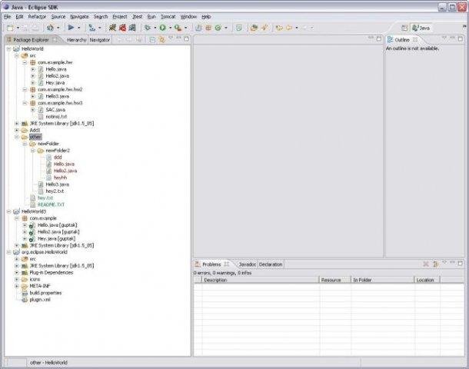
Task: Switch to the Javadoc tab
Action: 247,264
